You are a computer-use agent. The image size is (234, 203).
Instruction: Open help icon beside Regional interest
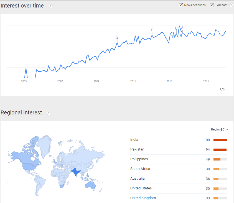coord(49,113)
